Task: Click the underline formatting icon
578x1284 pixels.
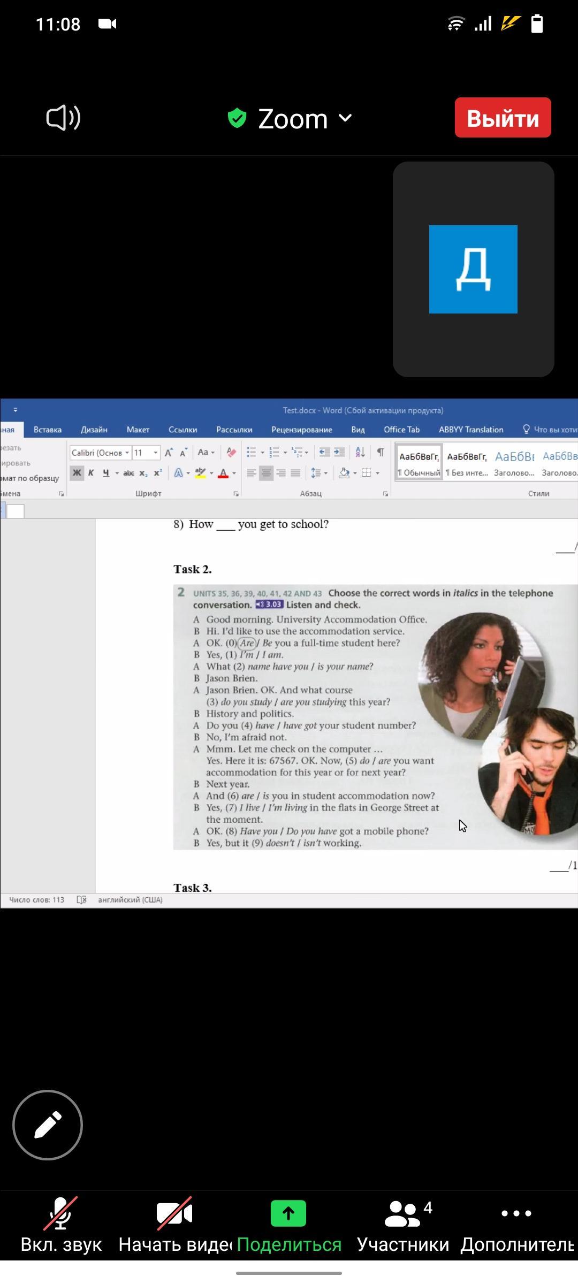Action: coord(106,473)
